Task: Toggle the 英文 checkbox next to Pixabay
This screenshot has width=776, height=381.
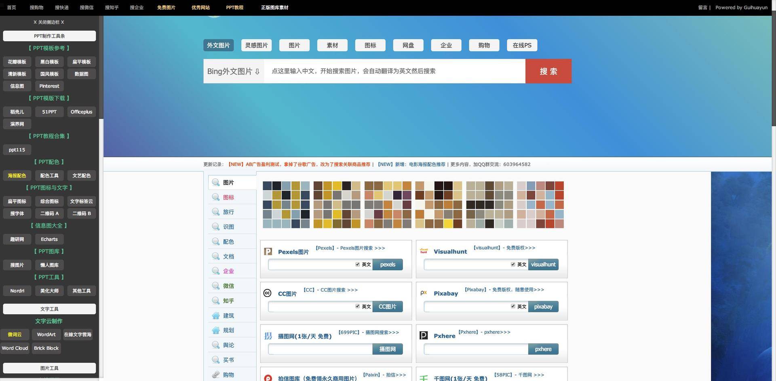Action: tap(513, 306)
